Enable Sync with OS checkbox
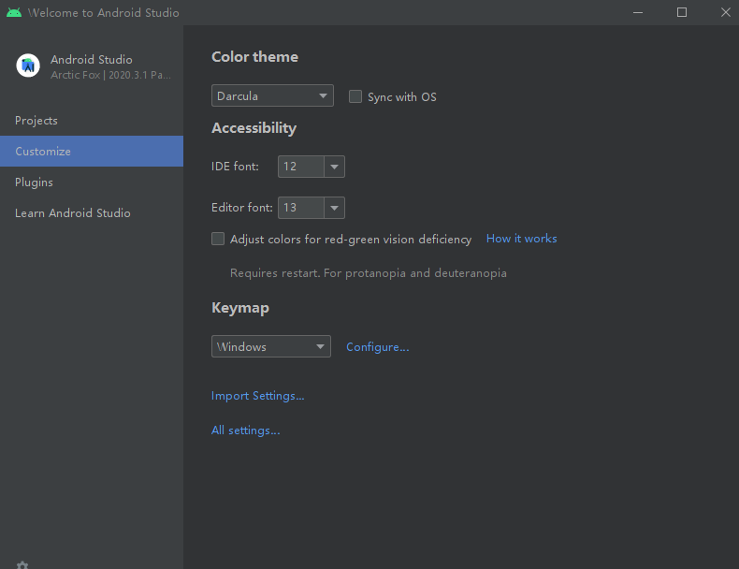The height and width of the screenshot is (569, 739). coord(355,96)
